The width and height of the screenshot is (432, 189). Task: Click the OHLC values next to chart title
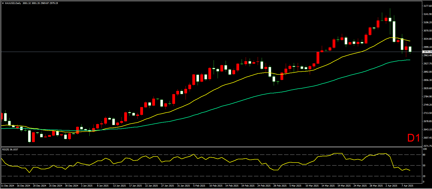click(x=40, y=3)
